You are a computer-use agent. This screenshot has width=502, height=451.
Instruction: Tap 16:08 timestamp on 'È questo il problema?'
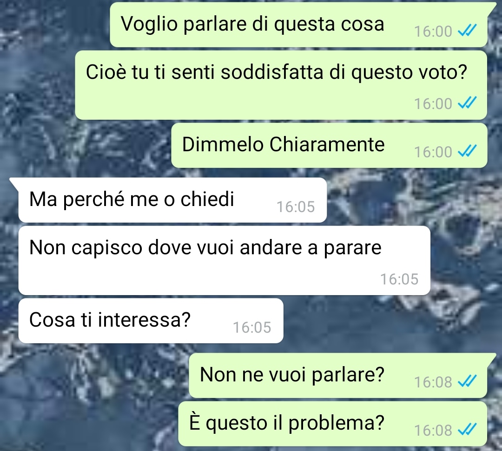click(433, 431)
